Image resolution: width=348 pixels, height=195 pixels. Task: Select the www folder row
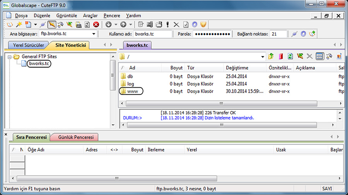231,91
